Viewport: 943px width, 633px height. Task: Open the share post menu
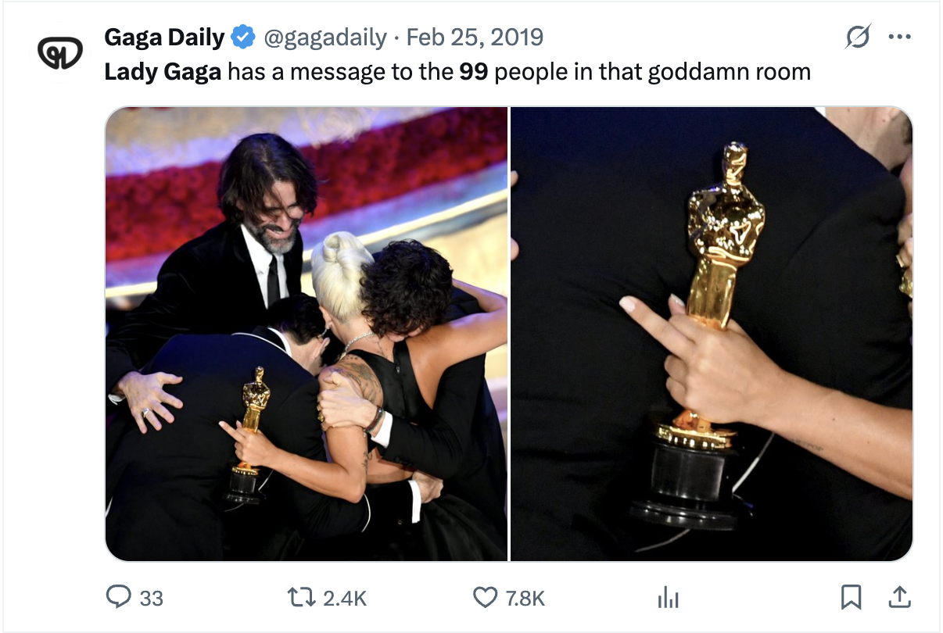coord(899,598)
